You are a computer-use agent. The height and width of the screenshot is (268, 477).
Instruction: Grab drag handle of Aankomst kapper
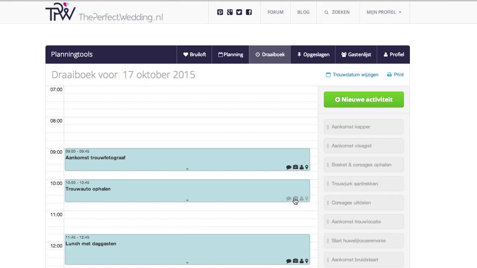[328, 127]
